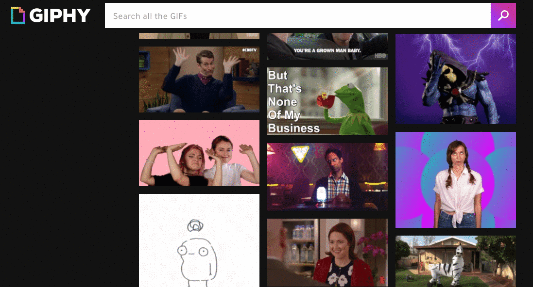
Task: Open the 'You're a grown man baby' GIF
Action: click(327, 46)
